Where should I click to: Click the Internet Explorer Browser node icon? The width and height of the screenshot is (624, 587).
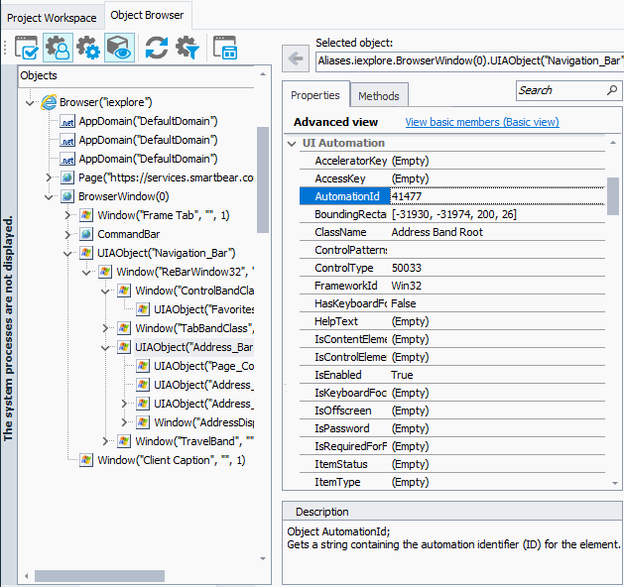click(49, 102)
